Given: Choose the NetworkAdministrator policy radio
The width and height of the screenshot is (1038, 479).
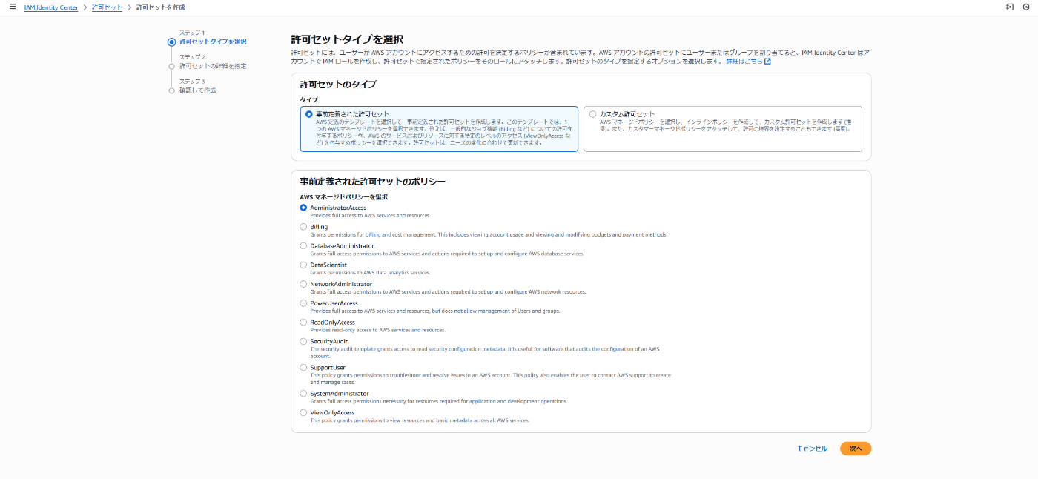Looking at the screenshot, I should (x=303, y=284).
